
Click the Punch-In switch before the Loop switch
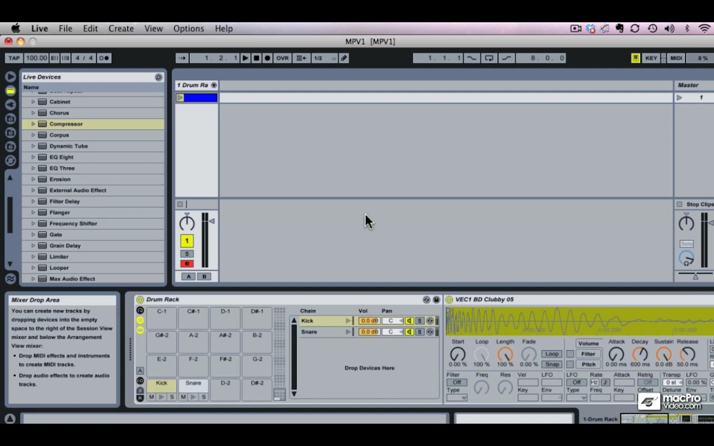[x=472, y=58]
